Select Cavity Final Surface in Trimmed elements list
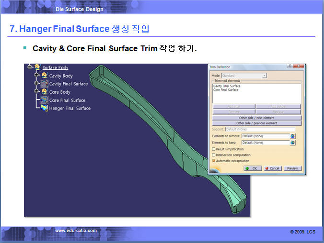 coord(227,86)
